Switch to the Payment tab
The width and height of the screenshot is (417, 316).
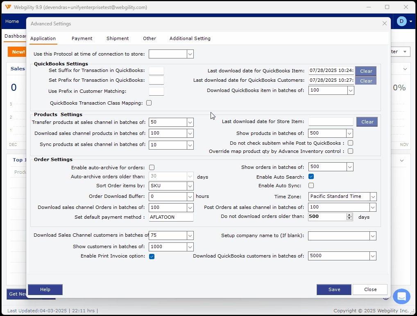[82, 38]
